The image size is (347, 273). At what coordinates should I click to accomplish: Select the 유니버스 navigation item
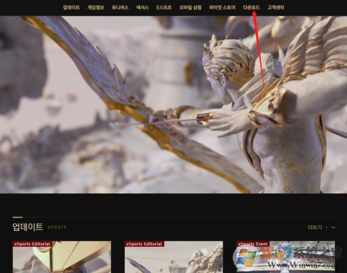point(120,8)
